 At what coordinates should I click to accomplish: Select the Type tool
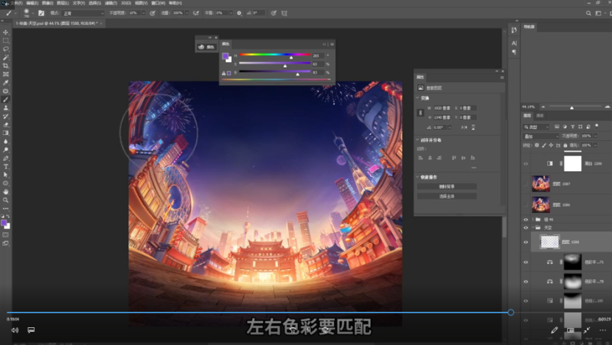(x=5, y=167)
